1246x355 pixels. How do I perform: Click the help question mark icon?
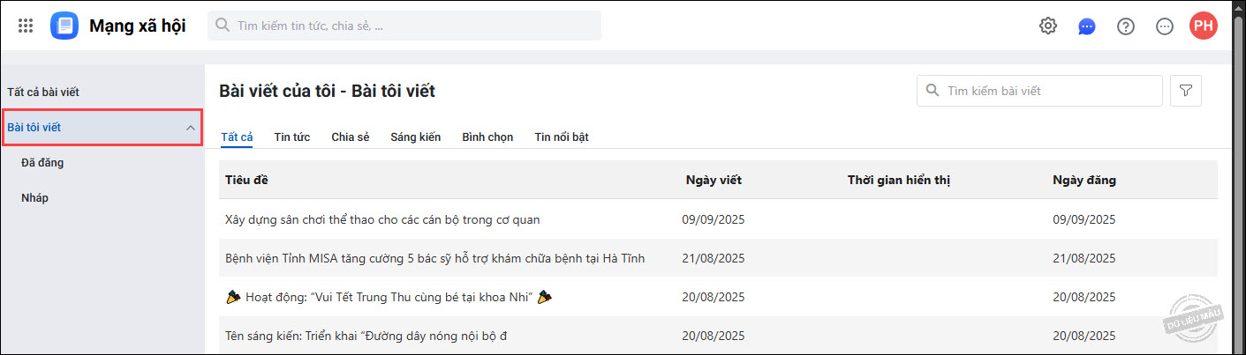[x=1126, y=26]
